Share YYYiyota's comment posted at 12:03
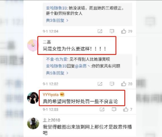Image resolution: width=162 pixels, height=137 pixels. click(102, 109)
